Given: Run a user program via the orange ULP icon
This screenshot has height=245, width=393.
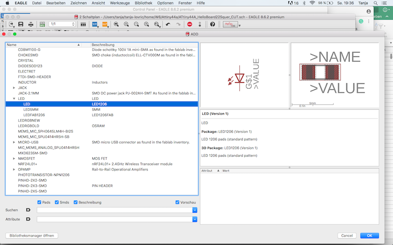Looking at the screenshot, I should coord(105,24).
